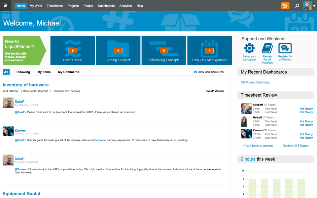Open the Analytics menu
The height and width of the screenshot is (198, 317).
coord(125,6)
